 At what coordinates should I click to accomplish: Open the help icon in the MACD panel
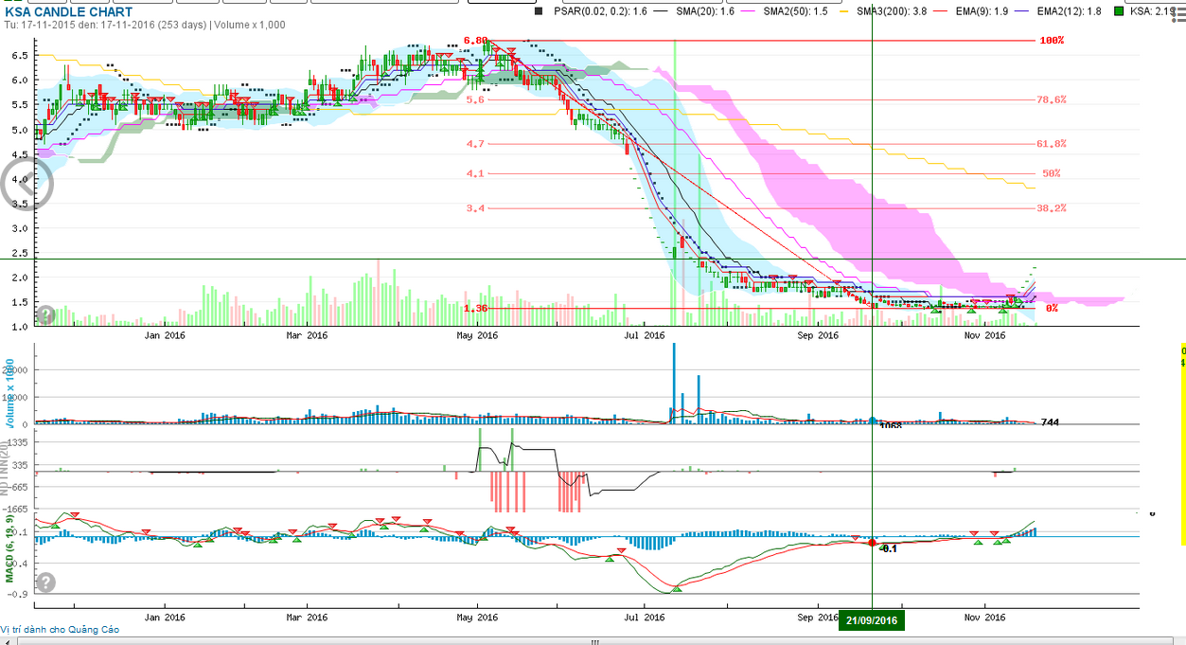pyautogui.click(x=46, y=582)
